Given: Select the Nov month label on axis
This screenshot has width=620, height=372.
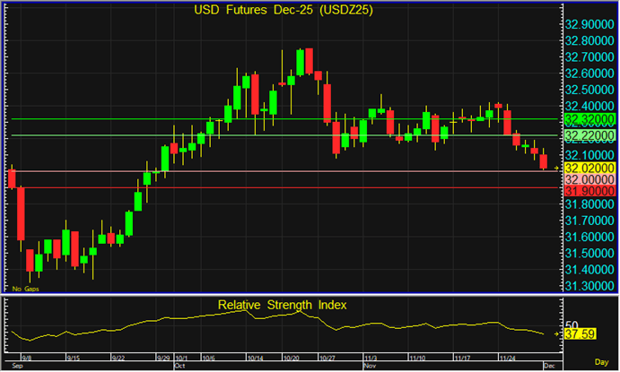Looking at the screenshot, I should [x=370, y=367].
